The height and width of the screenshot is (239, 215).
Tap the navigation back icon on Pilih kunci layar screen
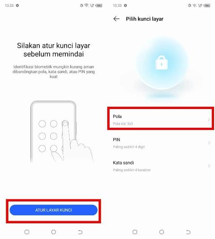point(188,232)
